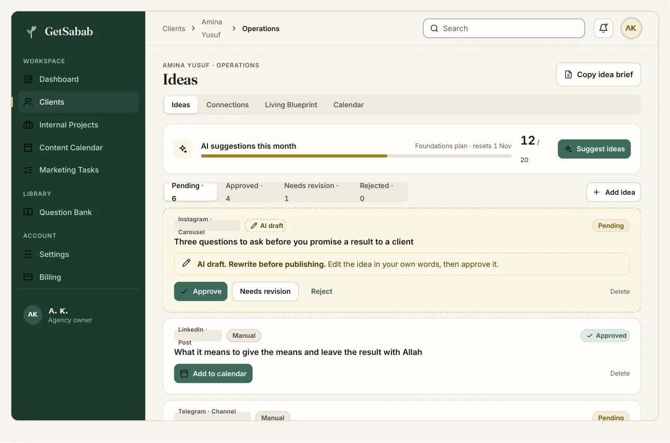Filter ideas by Pending status

pos(190,192)
